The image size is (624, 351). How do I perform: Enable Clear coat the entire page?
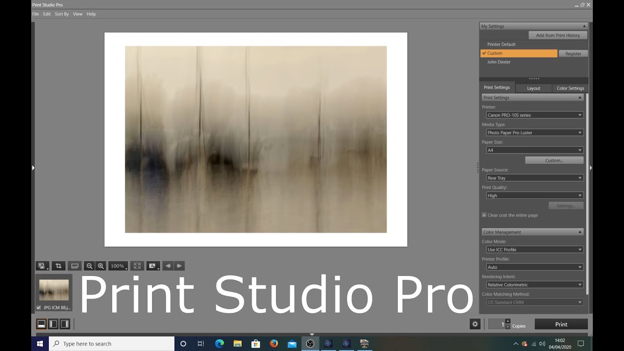point(484,215)
